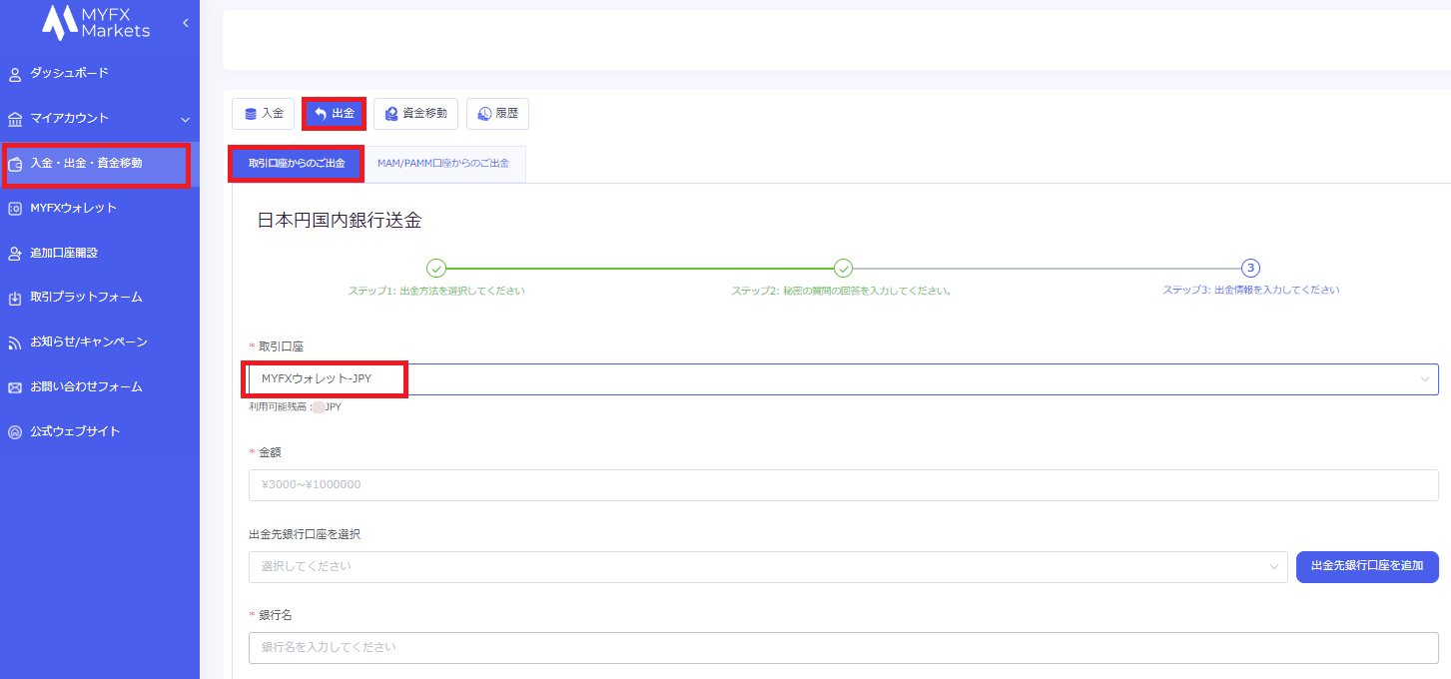Collapse the sidebar with the chevron
This screenshot has width=1451, height=679.
(186, 22)
